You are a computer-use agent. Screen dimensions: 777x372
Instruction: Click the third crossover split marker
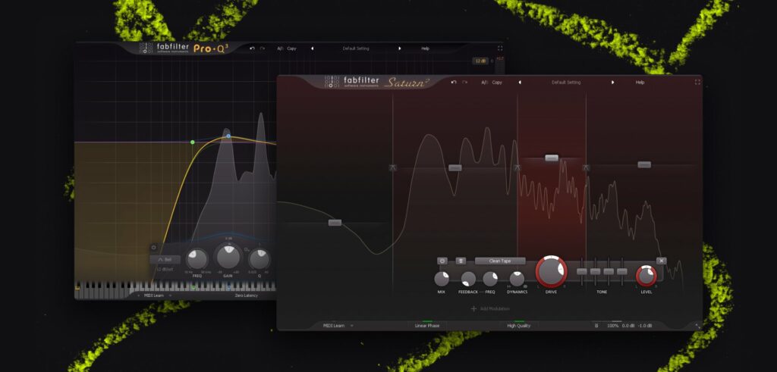(x=587, y=168)
